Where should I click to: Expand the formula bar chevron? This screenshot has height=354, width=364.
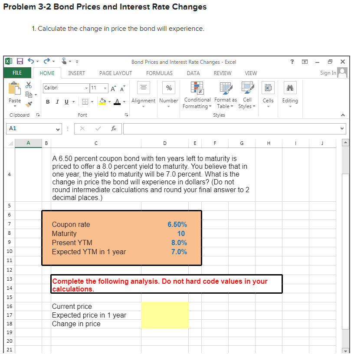pos(342,128)
